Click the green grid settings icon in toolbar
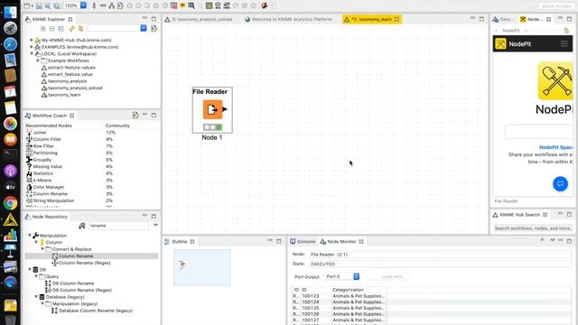This screenshot has height=325, width=578. coord(209,5)
